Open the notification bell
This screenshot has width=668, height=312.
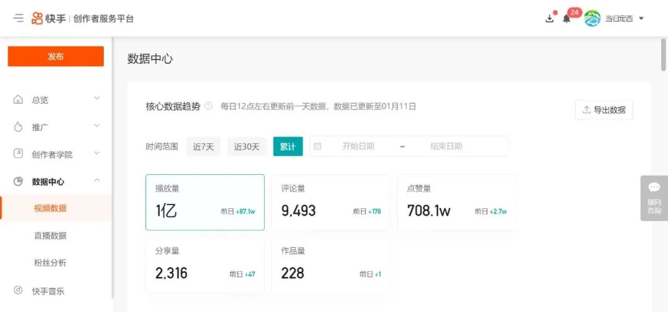coord(566,19)
